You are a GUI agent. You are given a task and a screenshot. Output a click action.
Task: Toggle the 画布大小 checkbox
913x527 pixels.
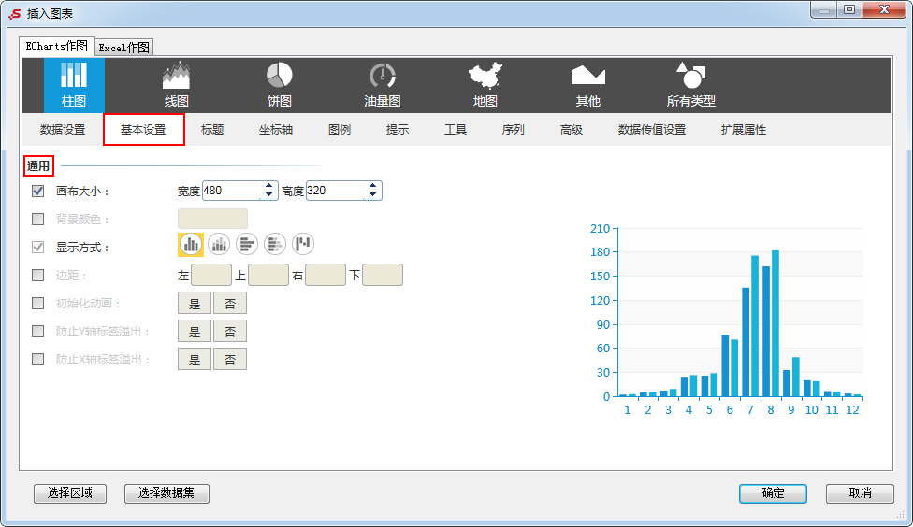[37, 191]
